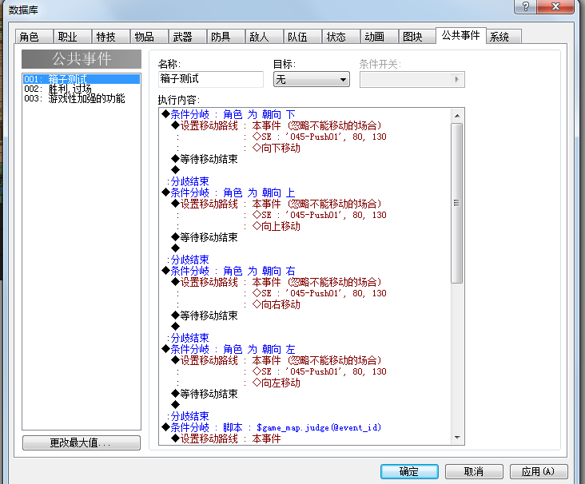585x484 pixels.
Task: Open the 敌人 tab
Action: (x=265, y=37)
